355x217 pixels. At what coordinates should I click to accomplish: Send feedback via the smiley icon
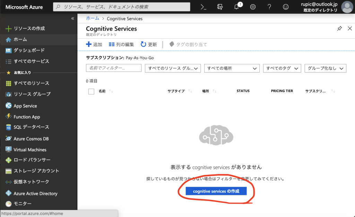point(286,7)
